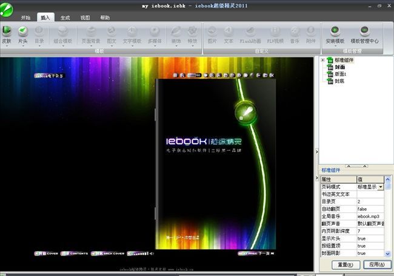
Task: Open the 页码模式 标准显示 dropdown
Action: tap(381, 187)
